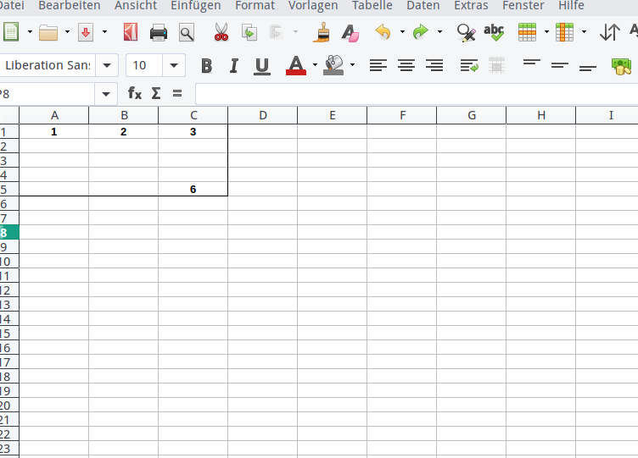Screen dimensions: 638x458
Task: Click the Export as PDF icon
Action: tap(130, 33)
